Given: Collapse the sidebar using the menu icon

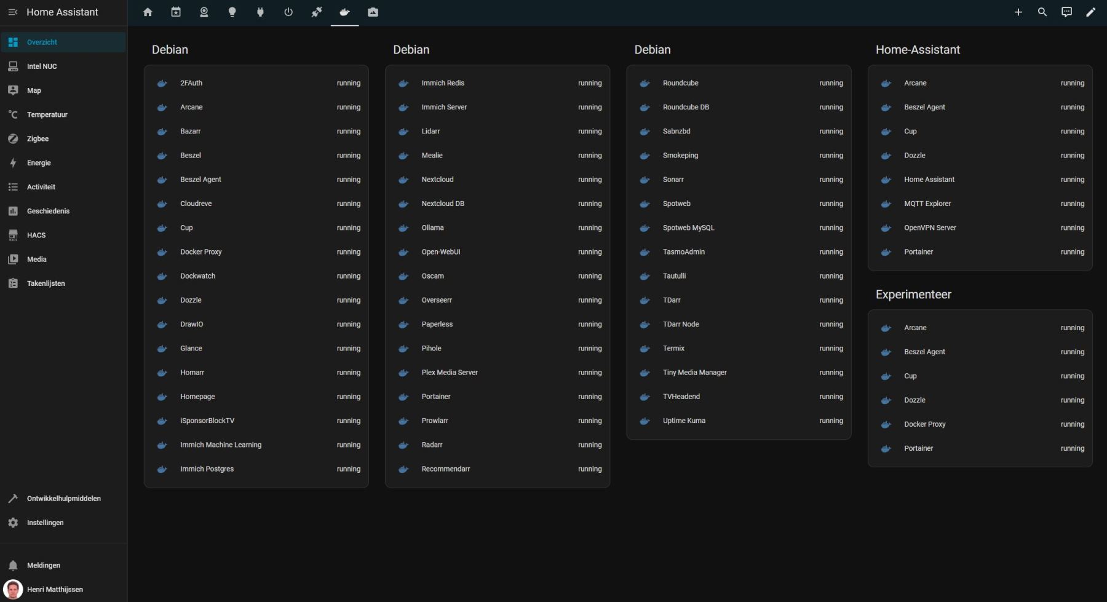Looking at the screenshot, I should [x=13, y=12].
